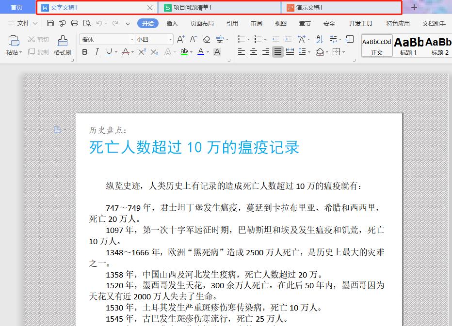Increase font size with the A+ icon
The image size is (452, 326).
tap(180, 40)
